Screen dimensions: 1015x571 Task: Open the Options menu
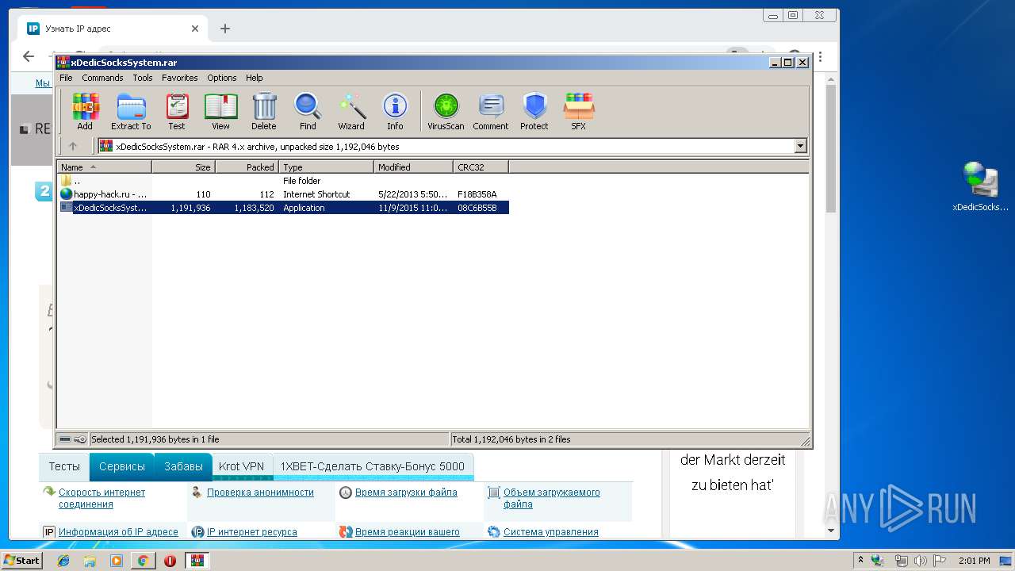point(222,78)
